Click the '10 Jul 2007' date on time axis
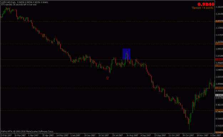223x137 pixels. pos(104,136)
